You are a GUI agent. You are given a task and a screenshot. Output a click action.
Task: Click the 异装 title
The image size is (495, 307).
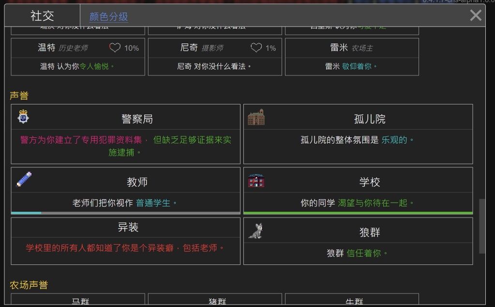click(128, 227)
